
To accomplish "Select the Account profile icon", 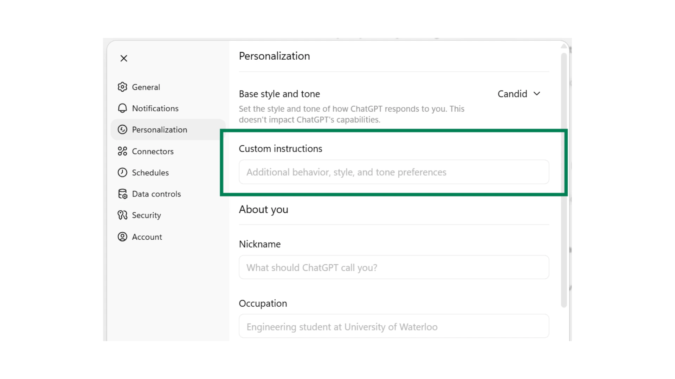I will tap(122, 237).
